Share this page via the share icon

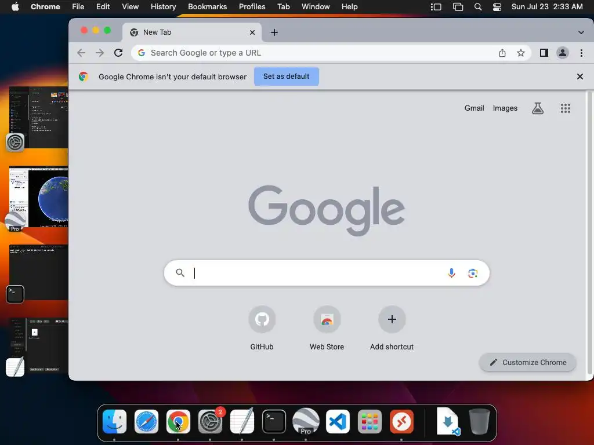(x=502, y=53)
